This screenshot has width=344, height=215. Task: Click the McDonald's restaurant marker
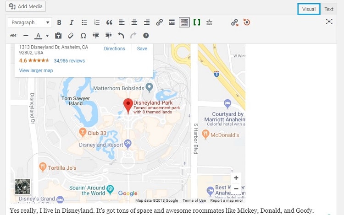click(x=205, y=134)
